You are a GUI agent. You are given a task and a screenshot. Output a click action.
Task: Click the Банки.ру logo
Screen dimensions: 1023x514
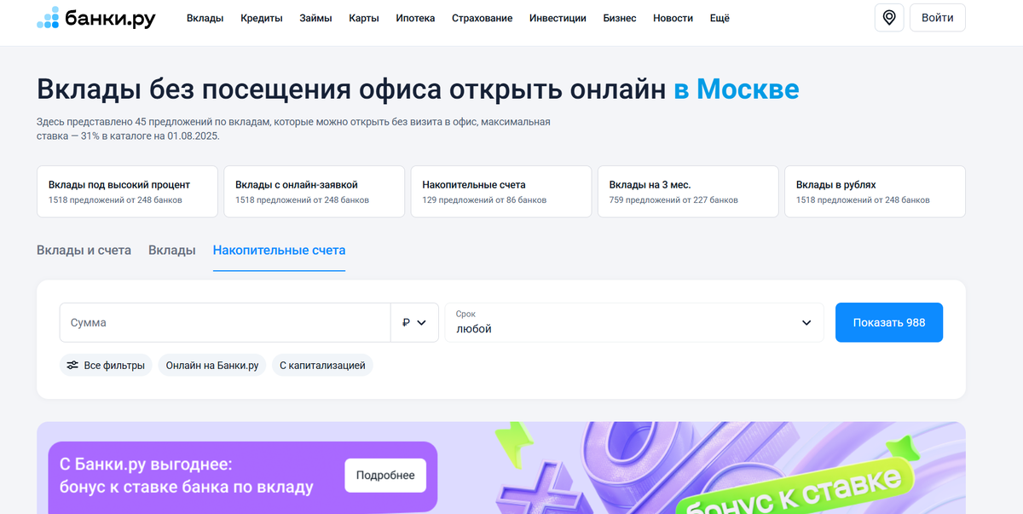(x=96, y=18)
